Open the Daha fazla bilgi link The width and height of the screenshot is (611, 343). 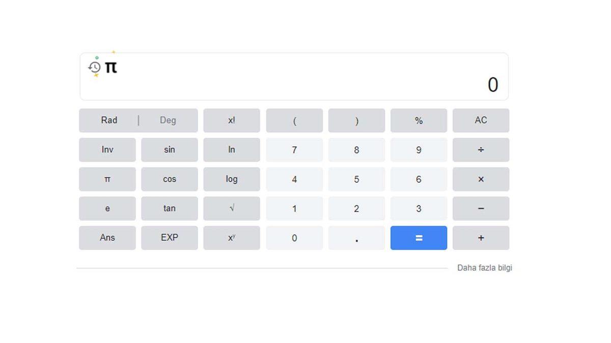pyautogui.click(x=485, y=267)
